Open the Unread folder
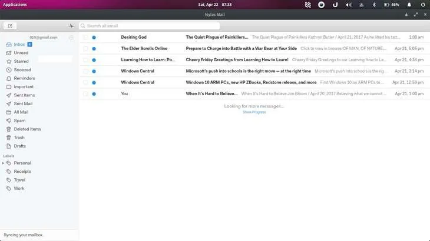 [21, 53]
